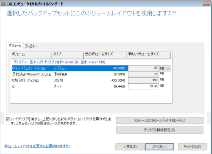Cancel the wizard with キャンセル(C)
Viewport: 212px width, 154px height.
point(192,147)
